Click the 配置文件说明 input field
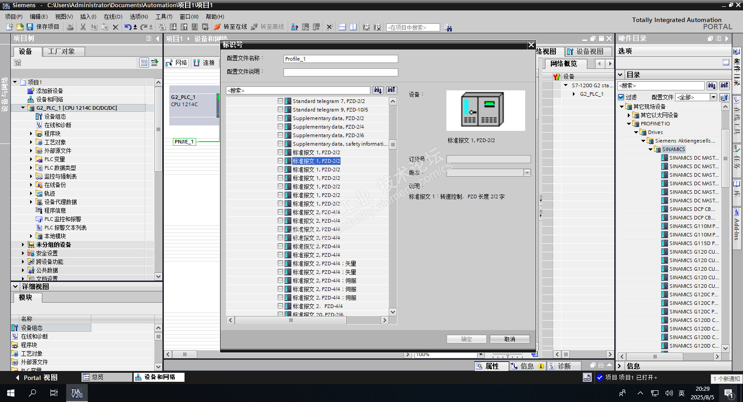This screenshot has height=402, width=743. (341, 72)
